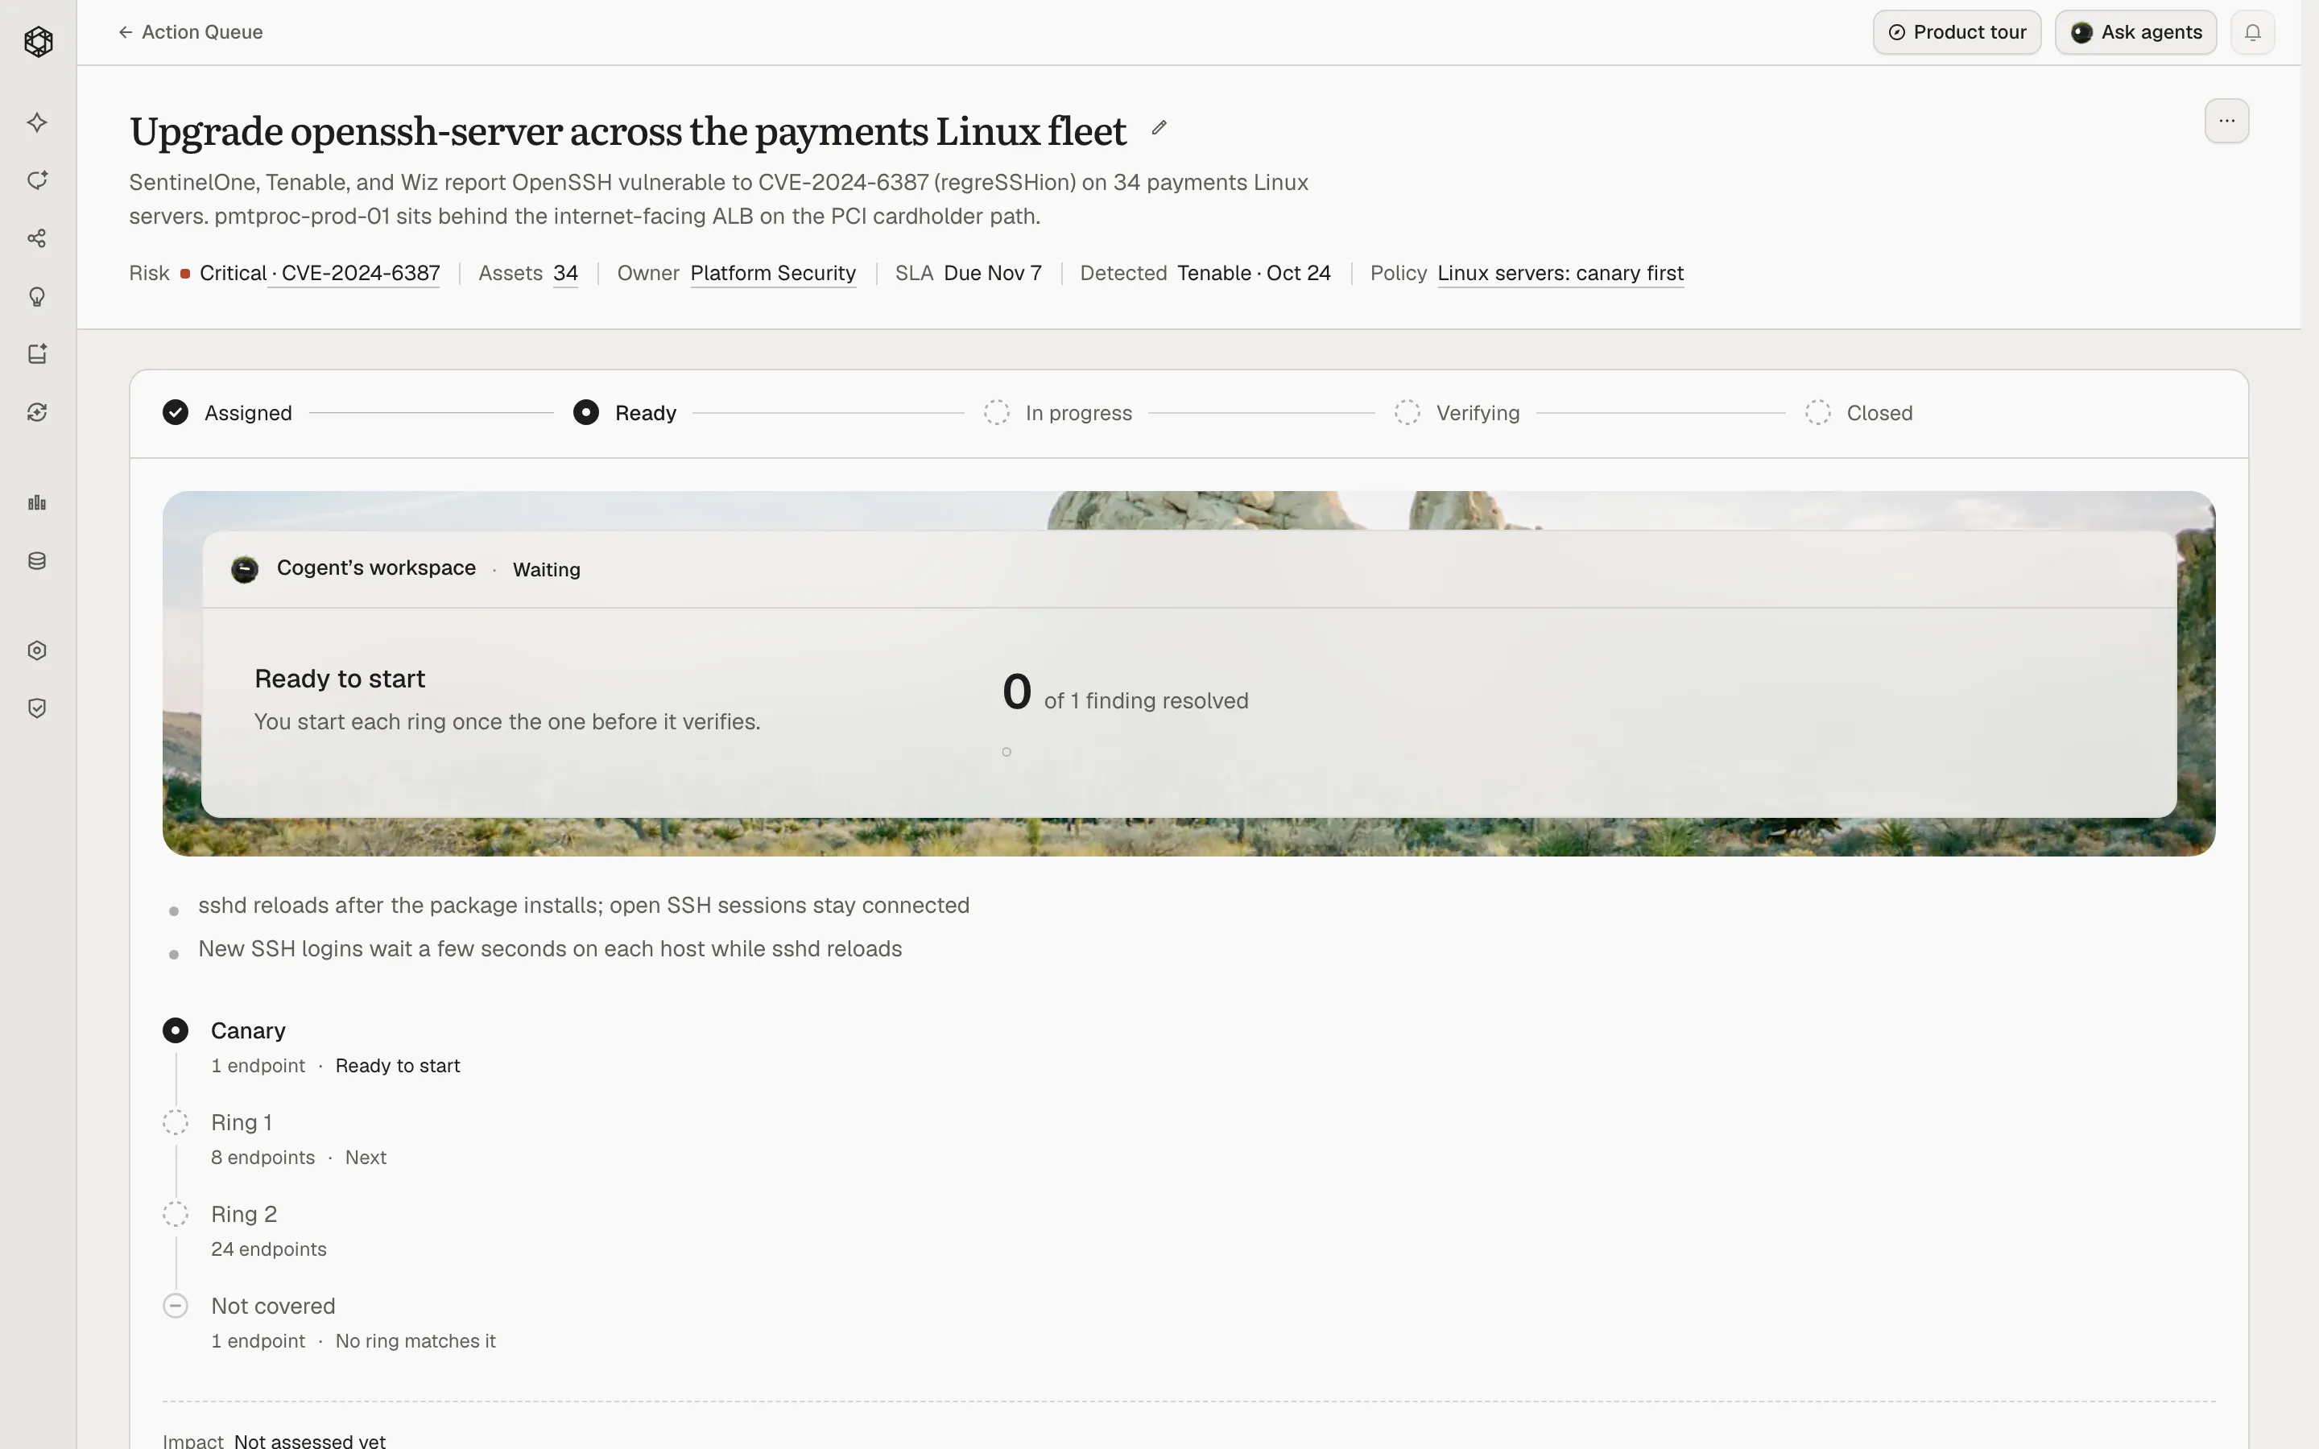Click the 'sshd reloads after the package installs' bullet
The width and height of the screenshot is (2319, 1449).
[x=584, y=906]
